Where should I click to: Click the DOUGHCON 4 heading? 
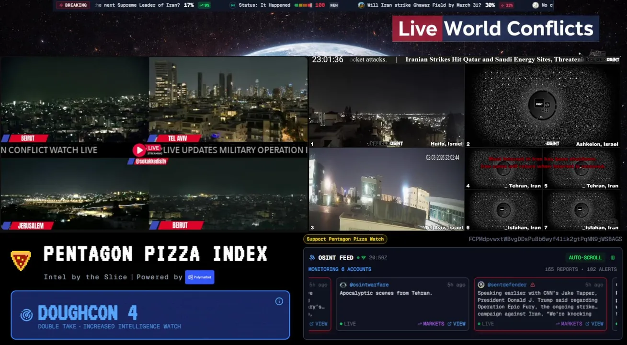[x=88, y=313]
